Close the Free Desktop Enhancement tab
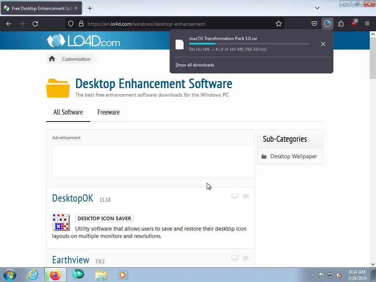Viewport: 376px width, 282px height. point(76,8)
